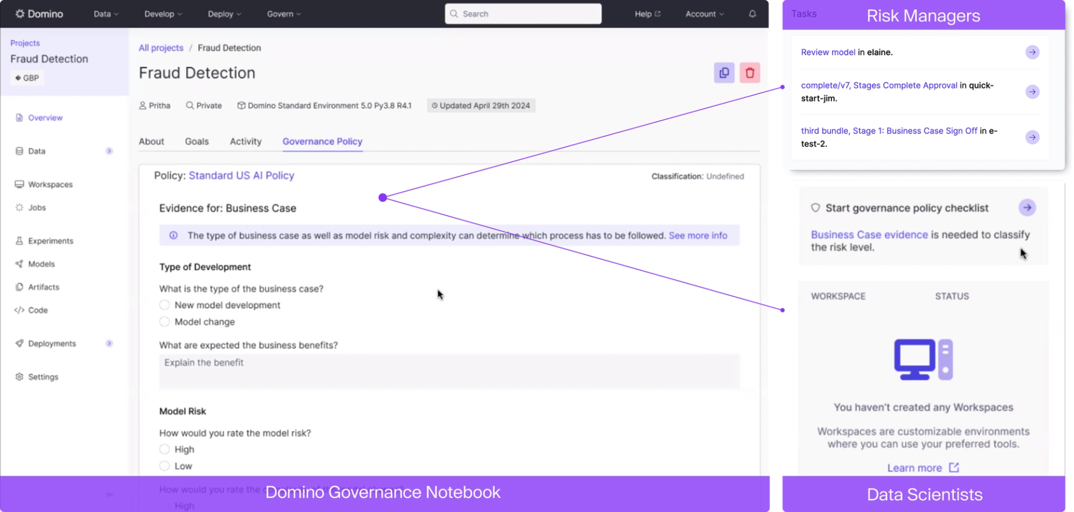Click the arrow beside Business Case Sign Off task
The image size is (1074, 512).
(x=1032, y=137)
